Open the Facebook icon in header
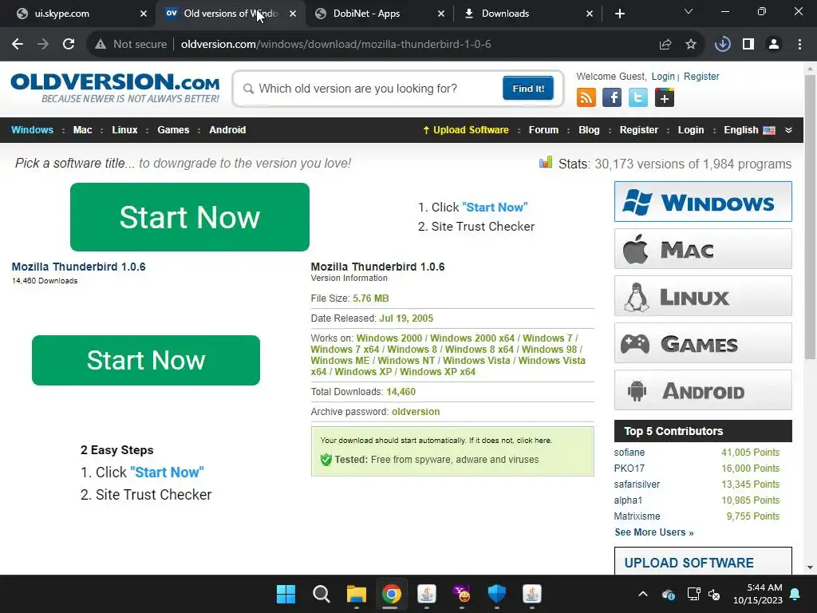Image resolution: width=817 pixels, height=613 pixels. click(x=612, y=97)
